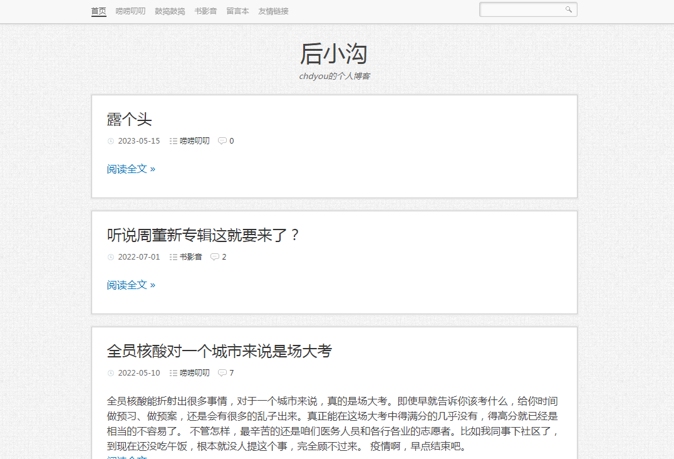
Task: Open the 鼓捣鼓捣 navigation item
Action: click(170, 11)
